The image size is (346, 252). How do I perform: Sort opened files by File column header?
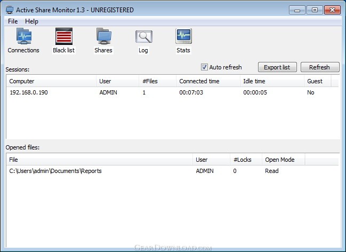click(x=100, y=160)
